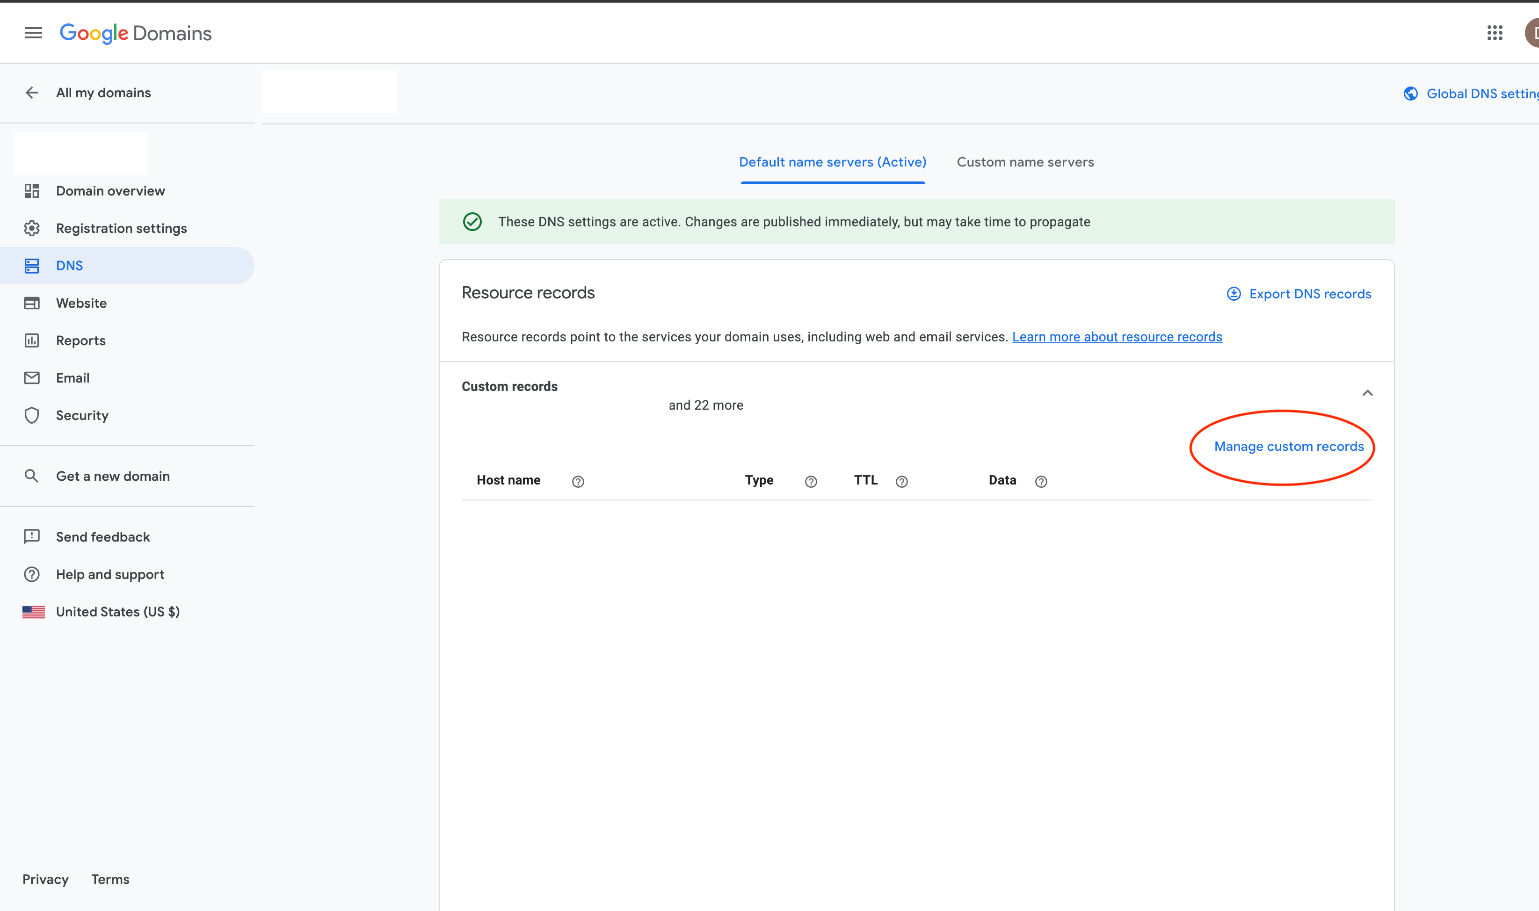
Task: Click Manage custom records
Action: click(1289, 446)
